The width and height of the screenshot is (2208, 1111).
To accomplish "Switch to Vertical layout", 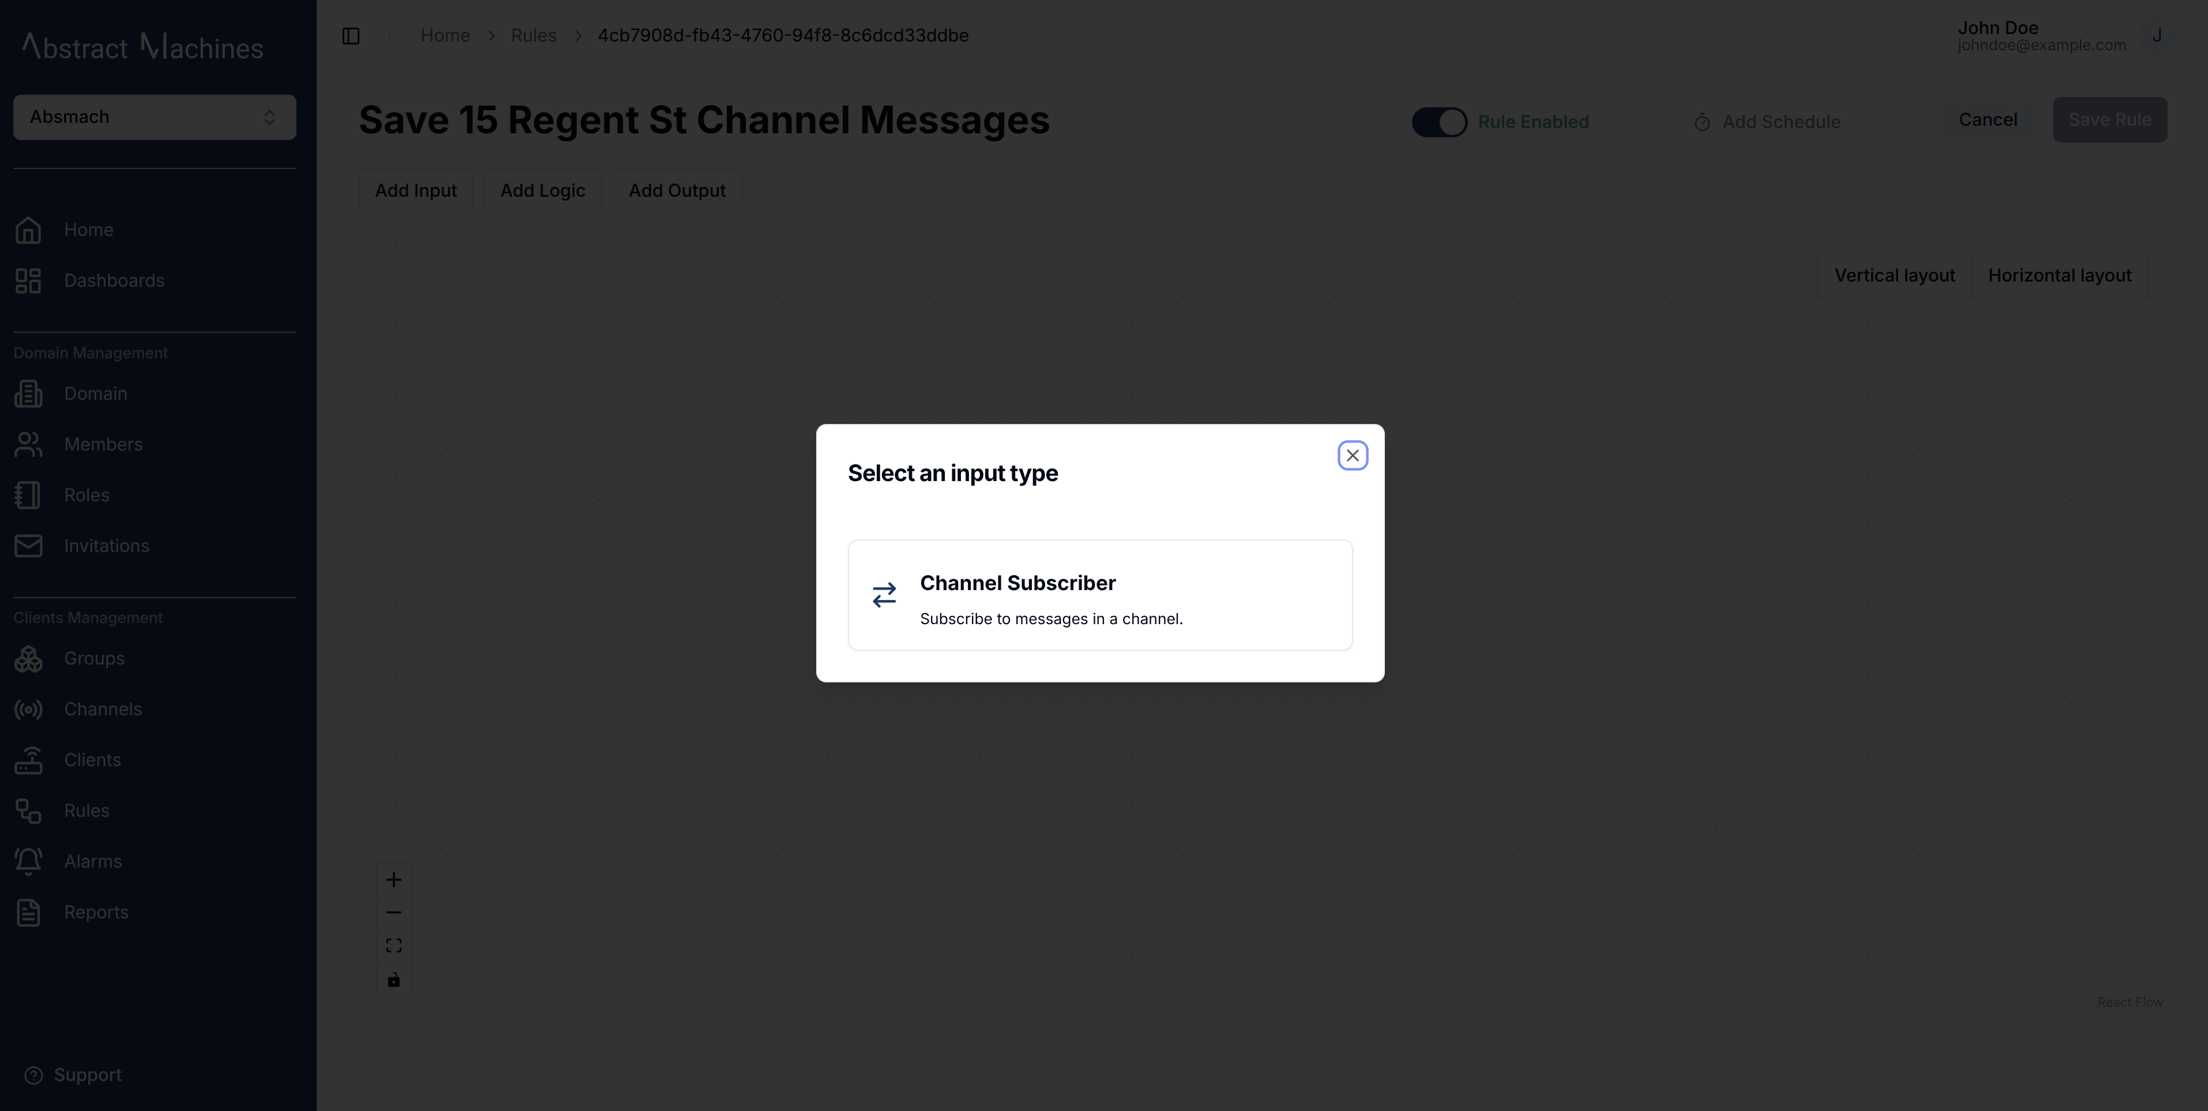I will [1894, 276].
